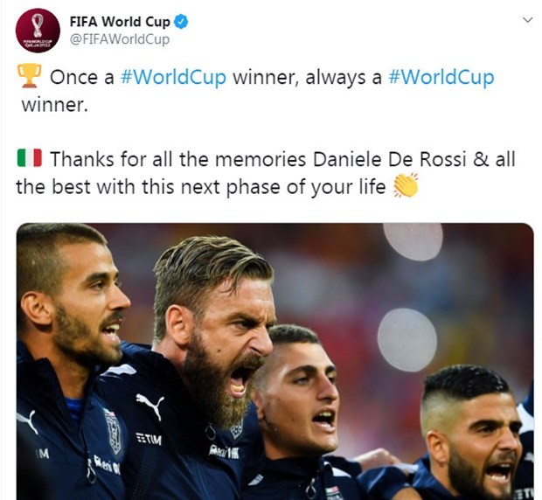542x500 pixels.
Task: Open the @FIFAWorldCup handle link
Action: pos(120,39)
